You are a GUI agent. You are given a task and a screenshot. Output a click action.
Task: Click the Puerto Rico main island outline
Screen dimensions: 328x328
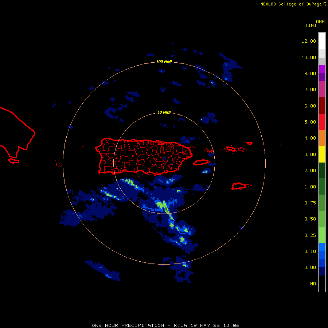[x=144, y=157]
